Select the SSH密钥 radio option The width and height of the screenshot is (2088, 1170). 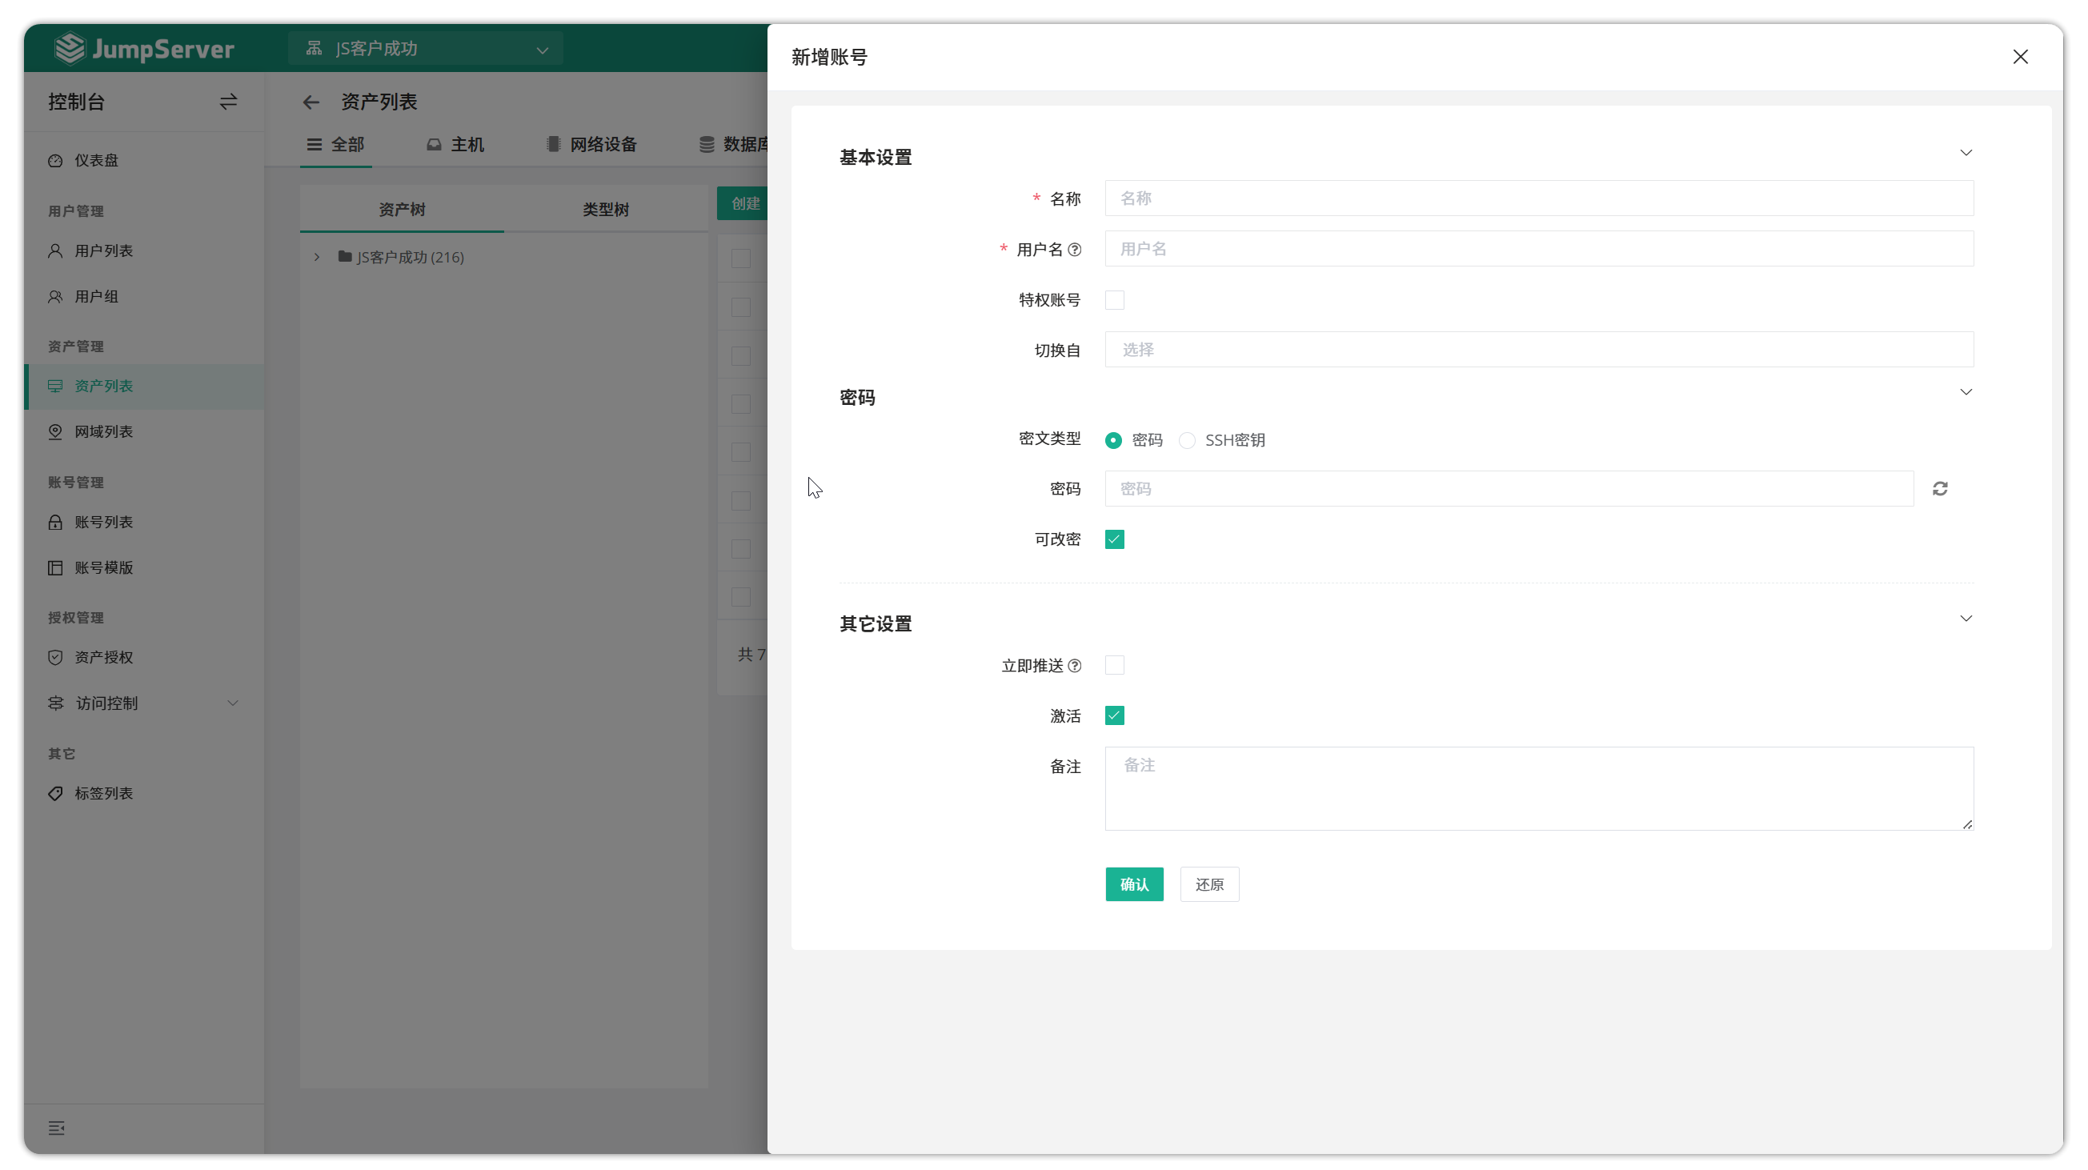pos(1187,441)
